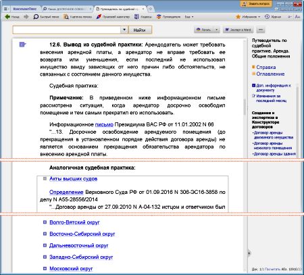Click the document vertical scrollbar thumb
Viewport: 304px width, 275px height.
point(245,107)
